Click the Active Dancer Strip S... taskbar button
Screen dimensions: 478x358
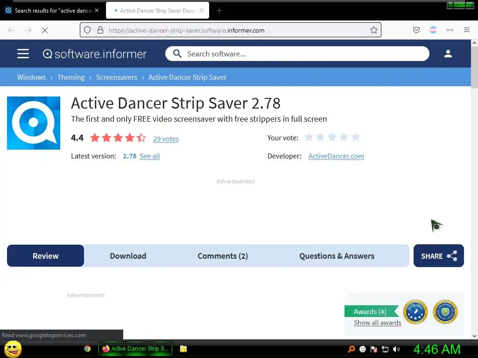click(135, 349)
